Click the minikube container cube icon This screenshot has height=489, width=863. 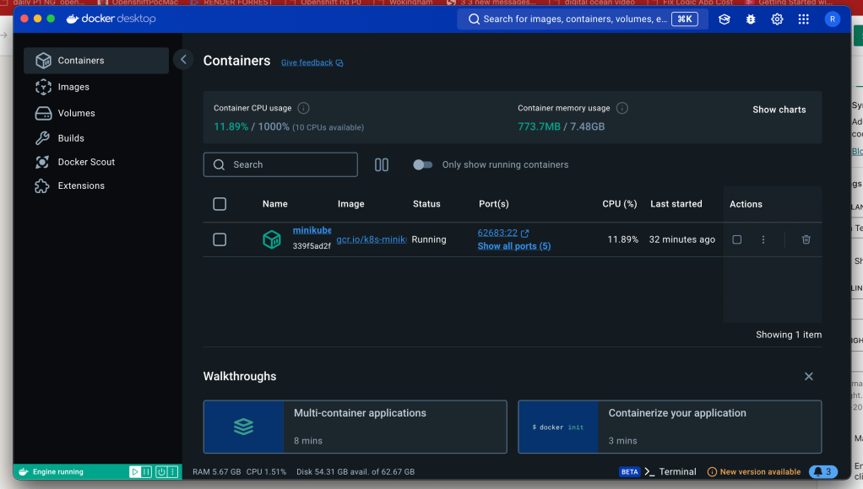271,239
